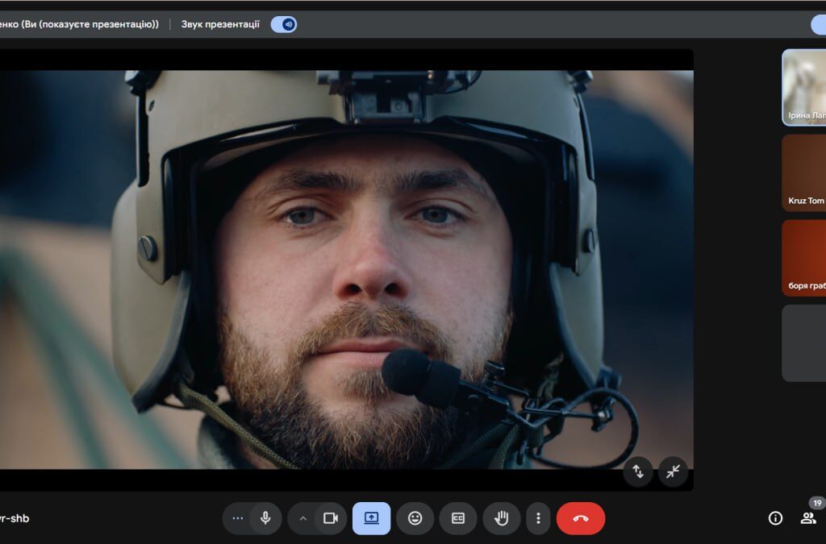The width and height of the screenshot is (826, 544).
Task: Open the meeting details info icon
Action: point(775,518)
